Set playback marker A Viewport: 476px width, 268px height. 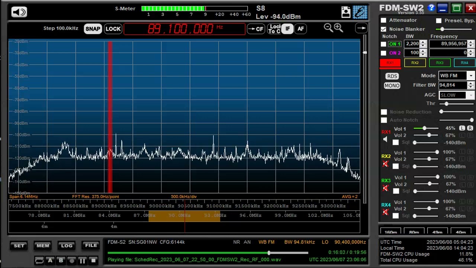coord(50,261)
